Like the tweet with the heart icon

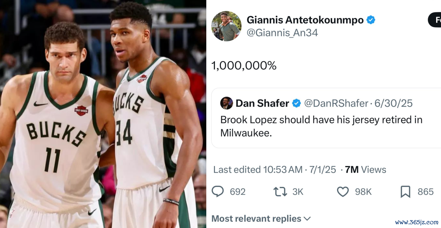pos(343,192)
